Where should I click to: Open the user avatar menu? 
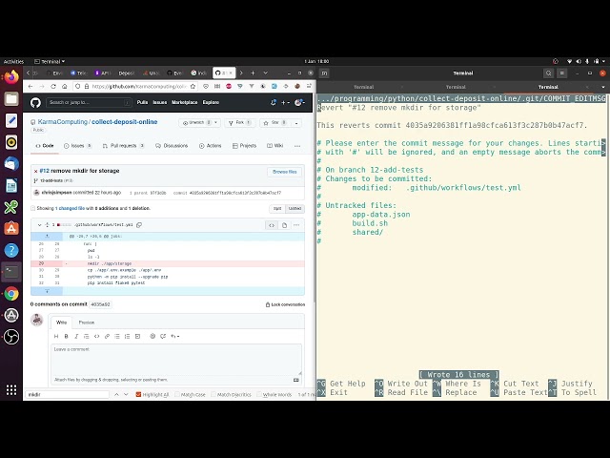tap(299, 102)
